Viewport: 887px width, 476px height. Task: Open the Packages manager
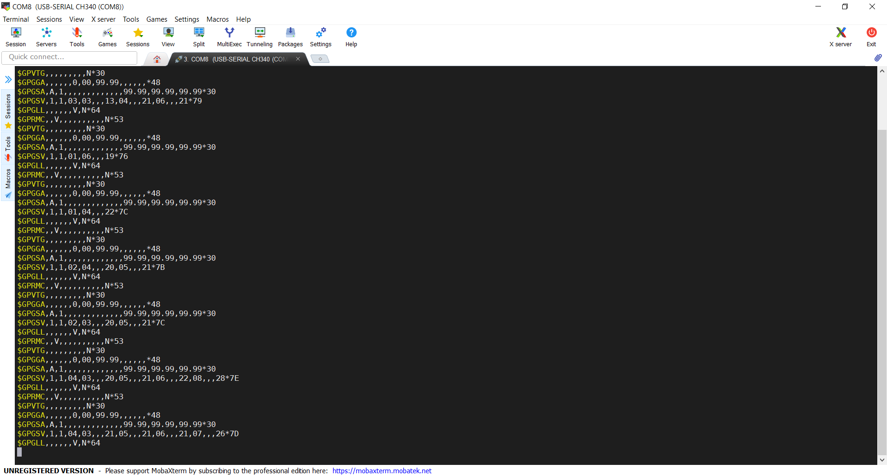[x=290, y=37]
